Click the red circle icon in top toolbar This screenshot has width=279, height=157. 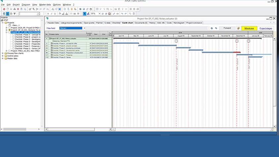(x=4, y=9)
